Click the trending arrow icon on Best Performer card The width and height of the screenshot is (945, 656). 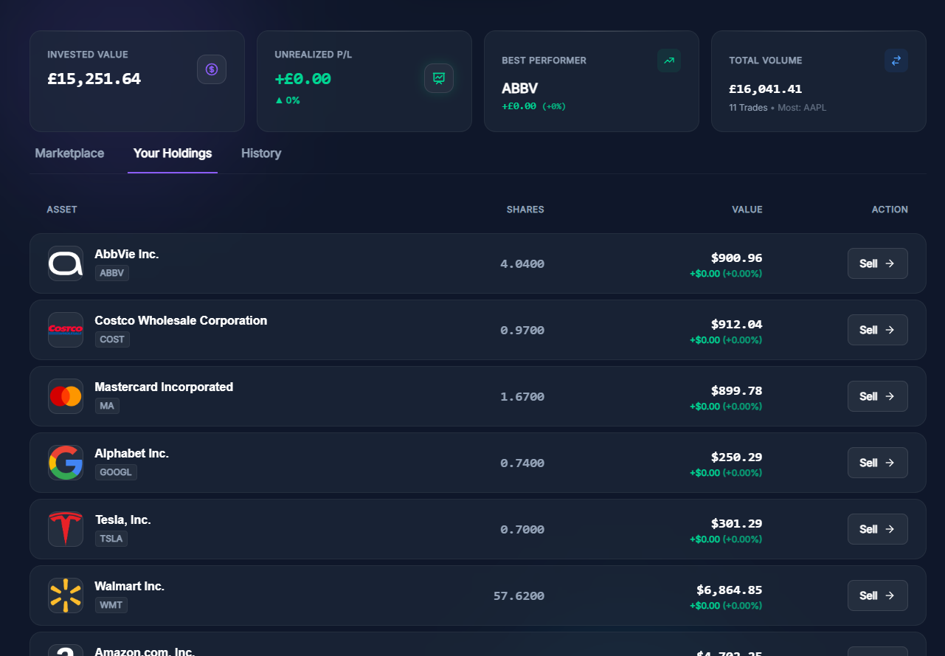(x=669, y=61)
